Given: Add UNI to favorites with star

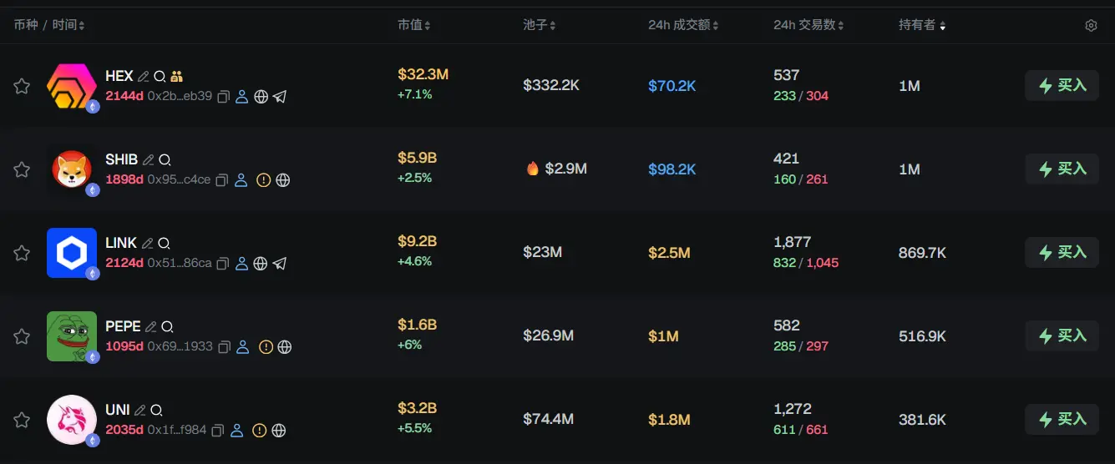Looking at the screenshot, I should [x=22, y=420].
